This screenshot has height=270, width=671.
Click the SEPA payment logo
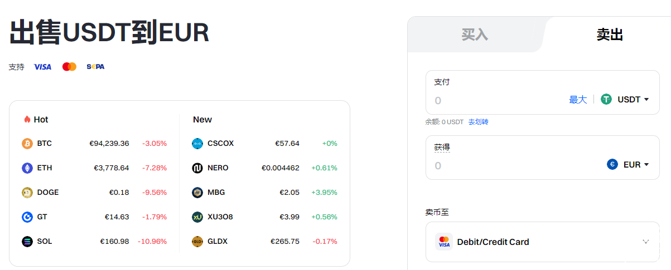pos(95,67)
